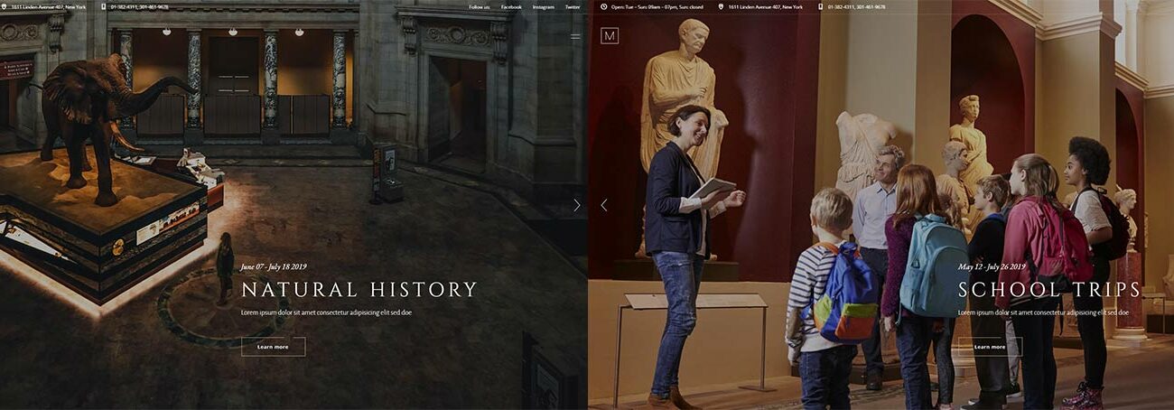The image size is (1174, 410).
Task: Click the square M logo
Action: point(610,36)
